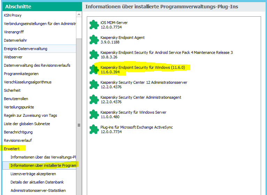Open Lizenzverträge akzeptieren subsection

39,174
